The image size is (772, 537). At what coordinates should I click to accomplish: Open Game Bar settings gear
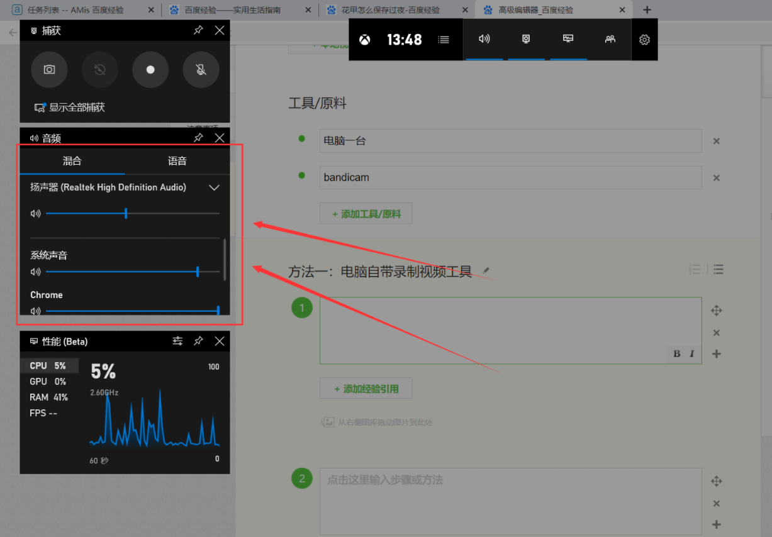coord(644,40)
